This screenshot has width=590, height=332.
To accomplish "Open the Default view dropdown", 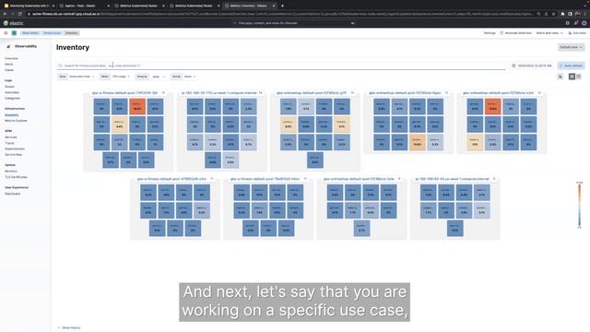I will [x=571, y=47].
